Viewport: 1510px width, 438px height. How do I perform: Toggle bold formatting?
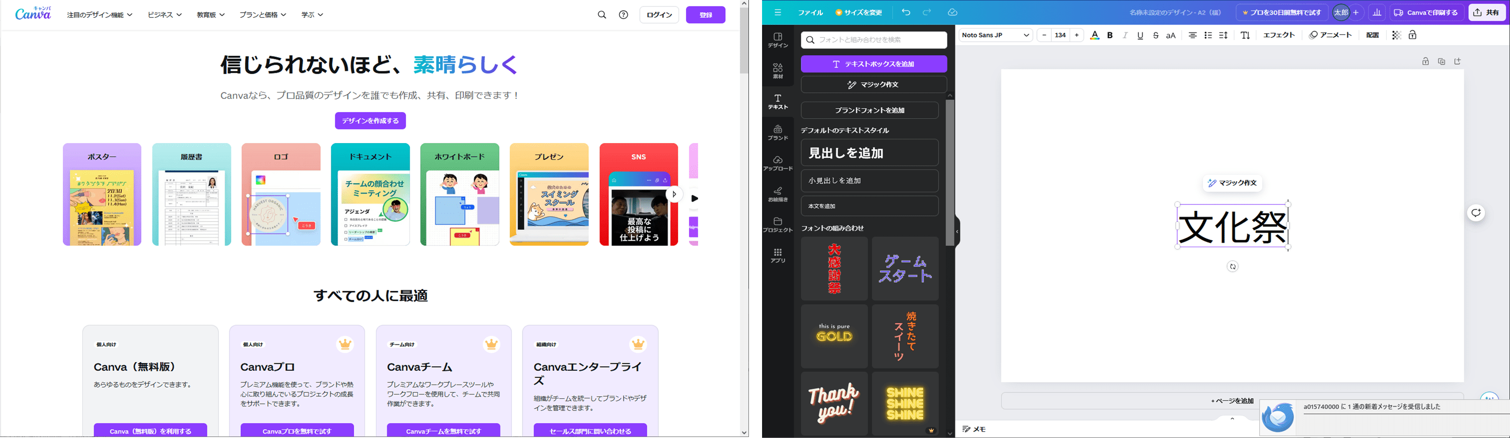coord(1110,35)
